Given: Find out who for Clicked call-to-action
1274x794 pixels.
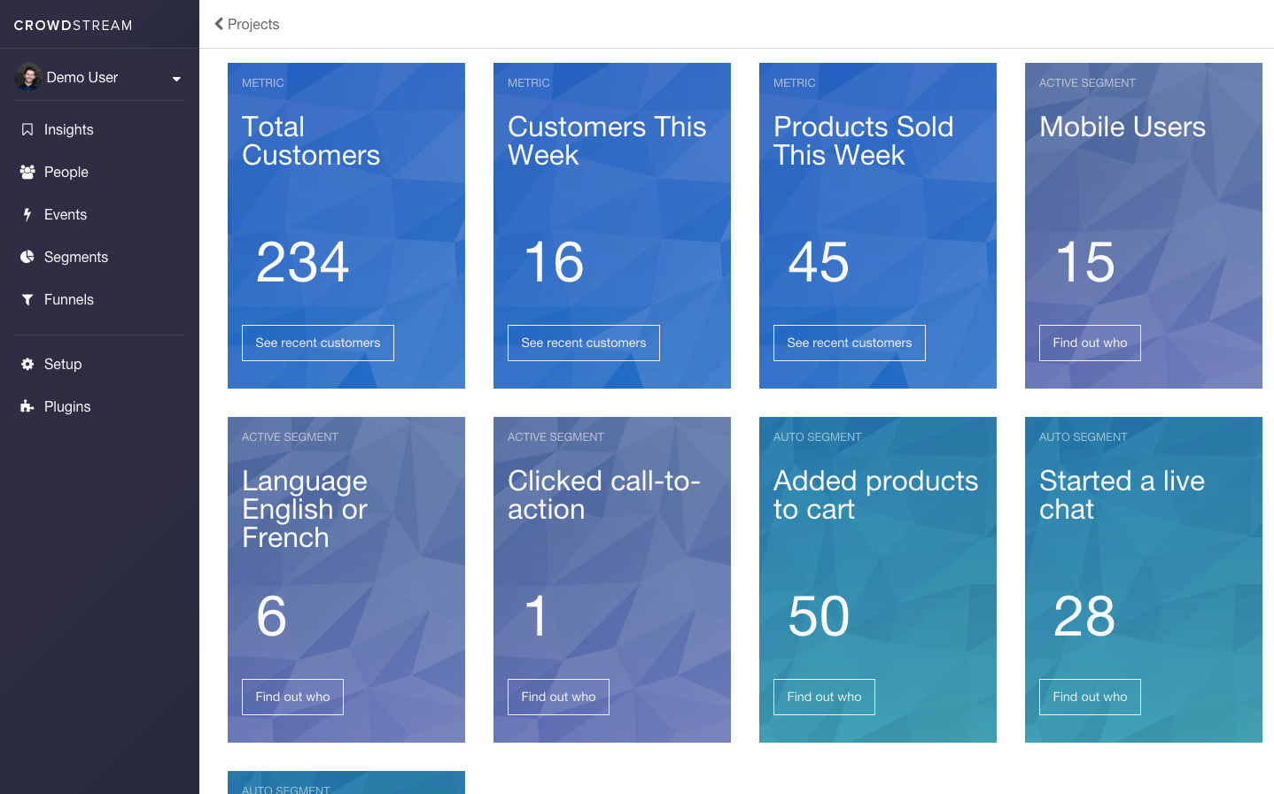Looking at the screenshot, I should 558,697.
